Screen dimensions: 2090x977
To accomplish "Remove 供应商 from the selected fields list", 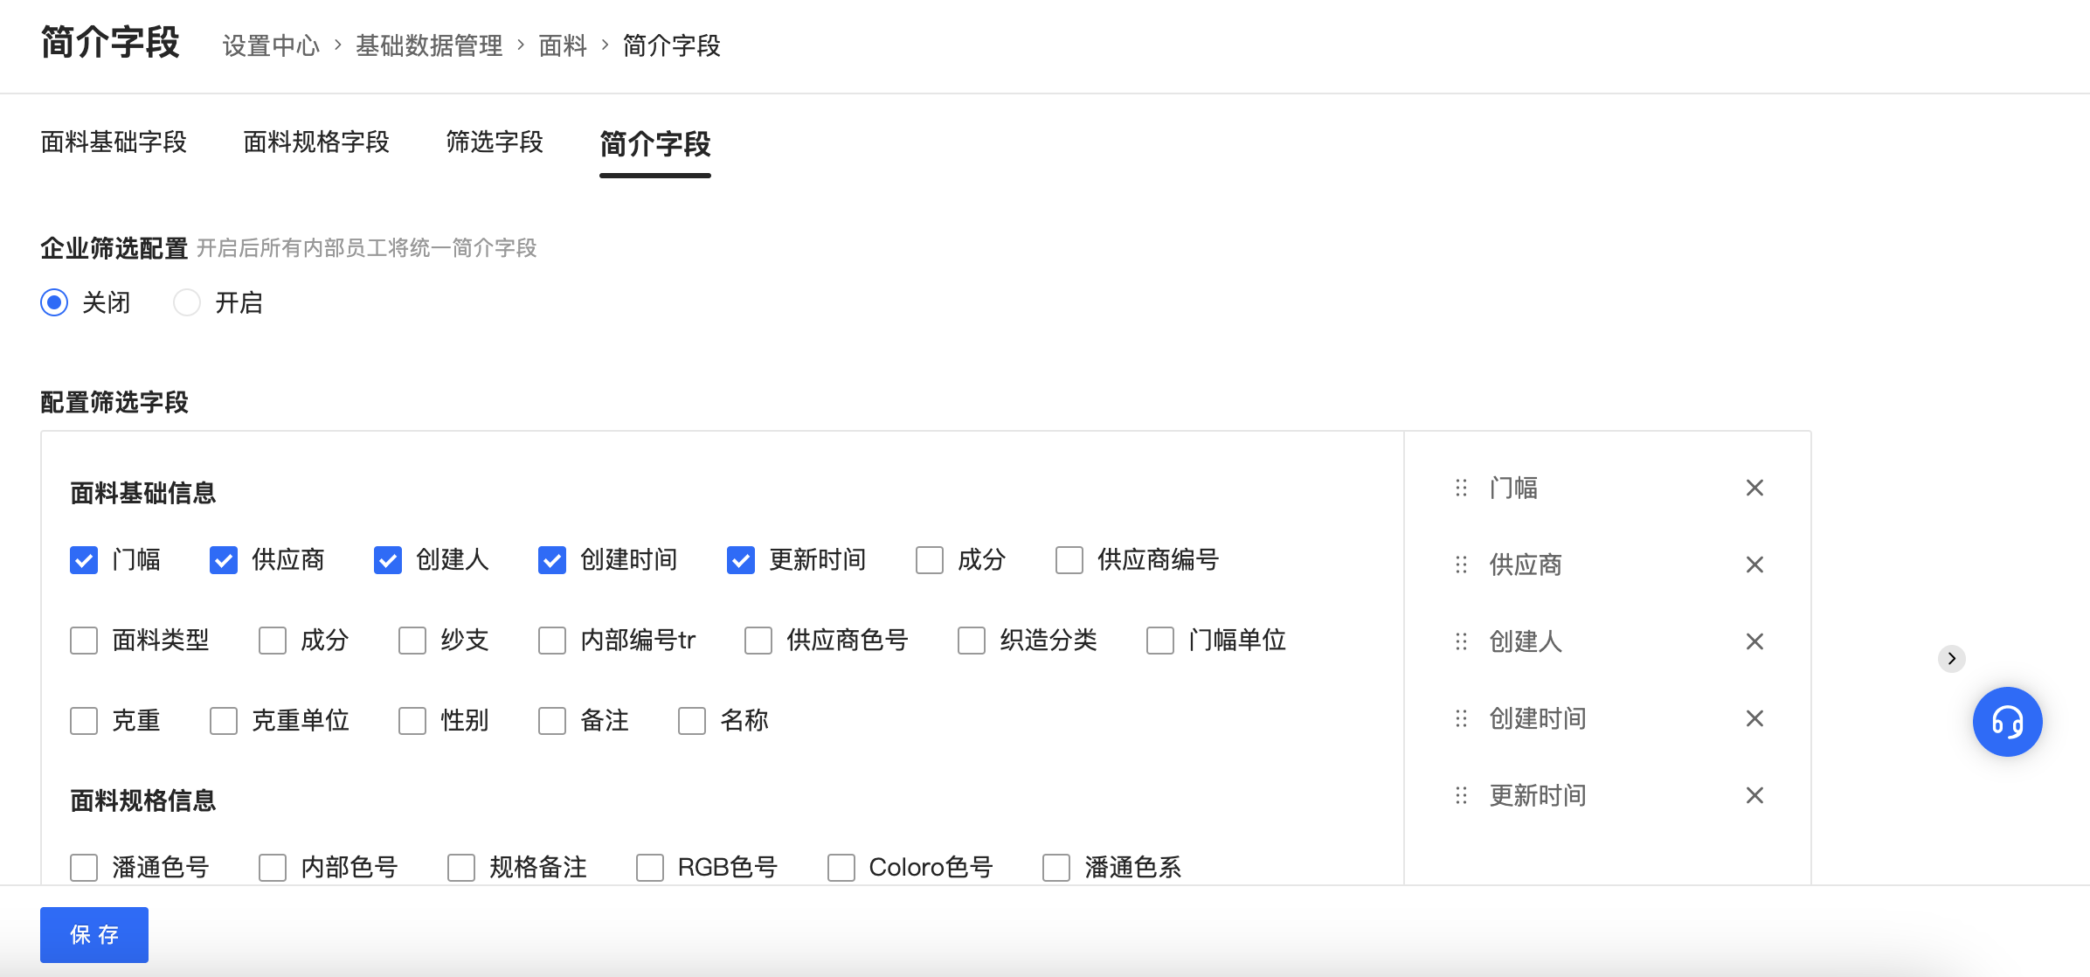I will (x=1754, y=565).
